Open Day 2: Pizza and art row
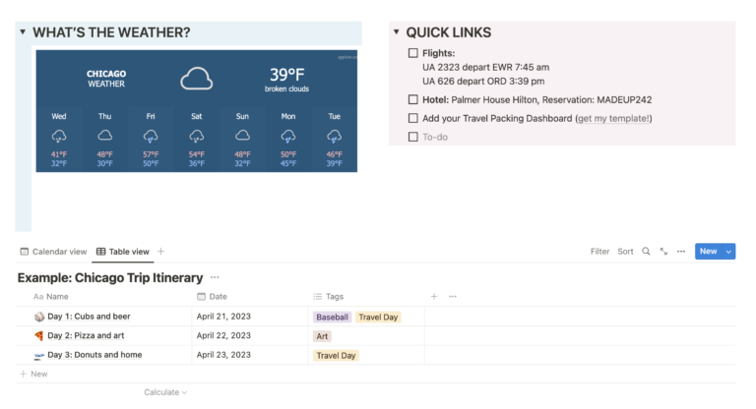Viewport: 756px width, 409px height. tap(86, 336)
